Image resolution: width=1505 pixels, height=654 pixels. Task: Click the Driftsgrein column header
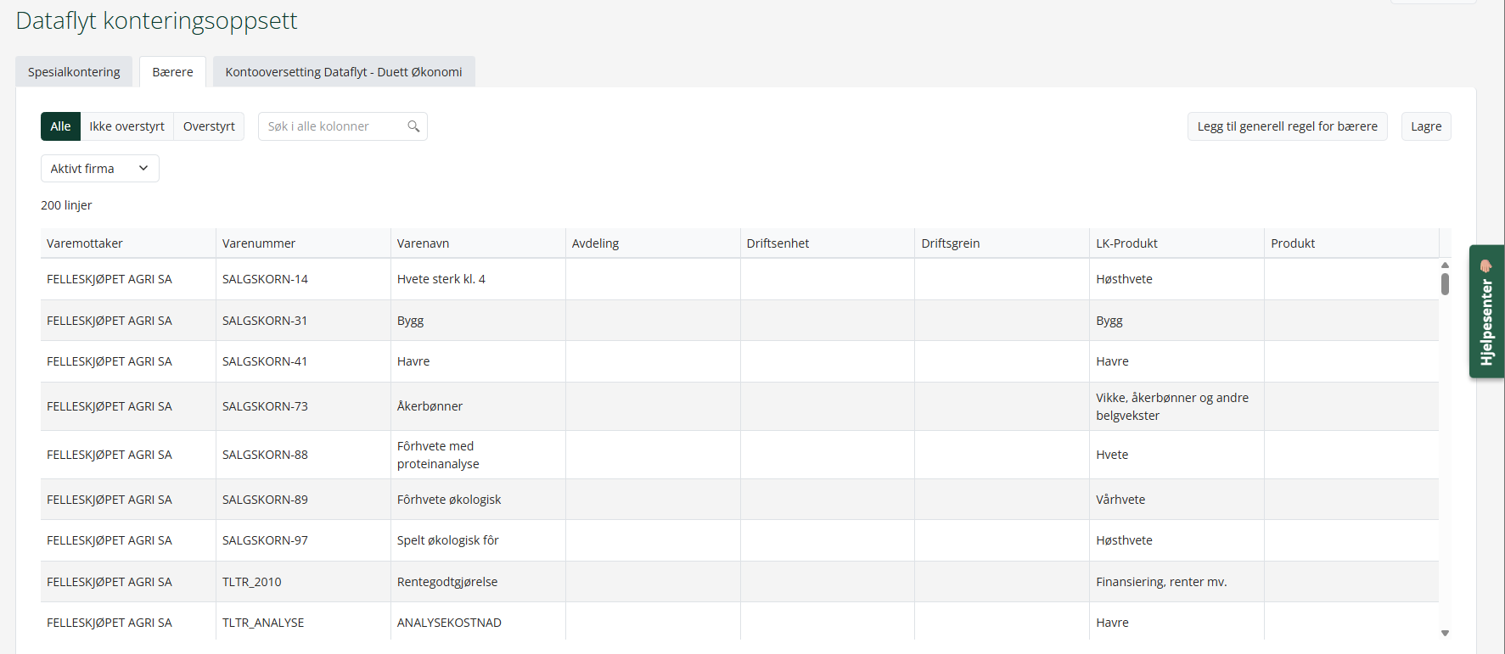1002,243
